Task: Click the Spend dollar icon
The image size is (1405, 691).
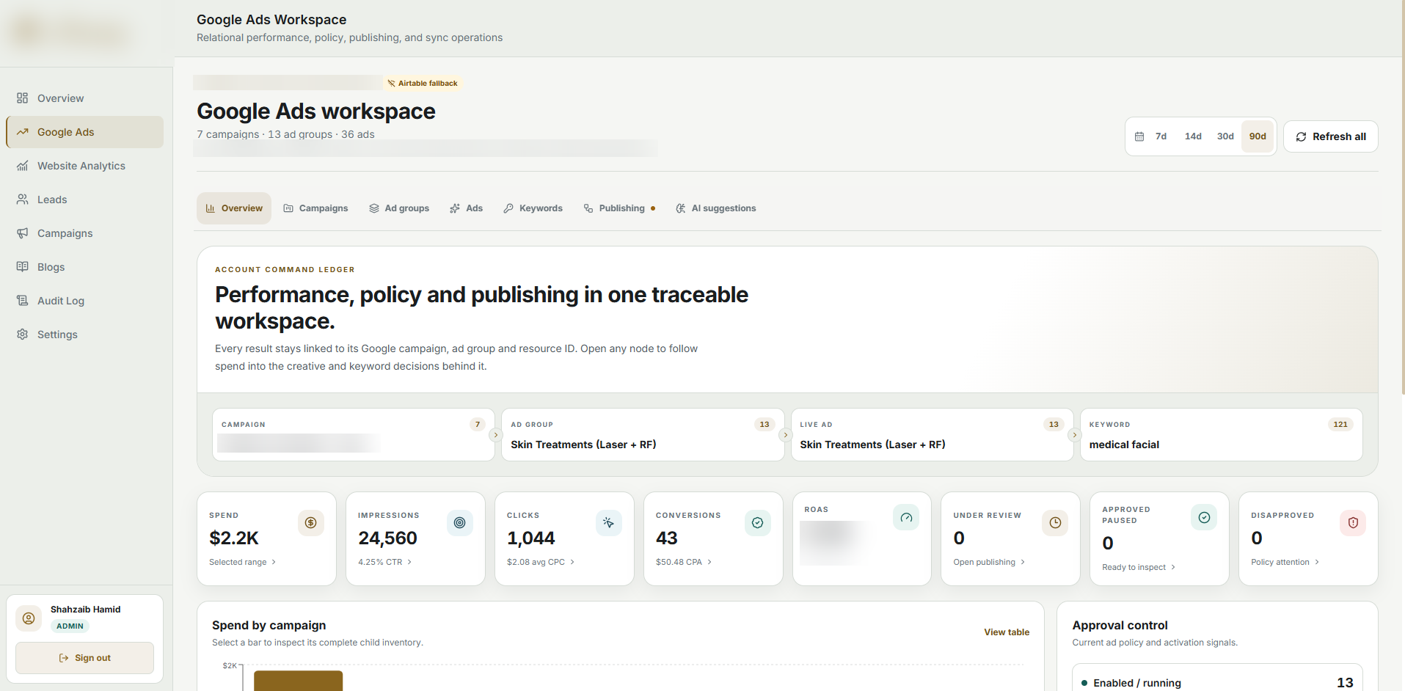Action: pyautogui.click(x=311, y=523)
